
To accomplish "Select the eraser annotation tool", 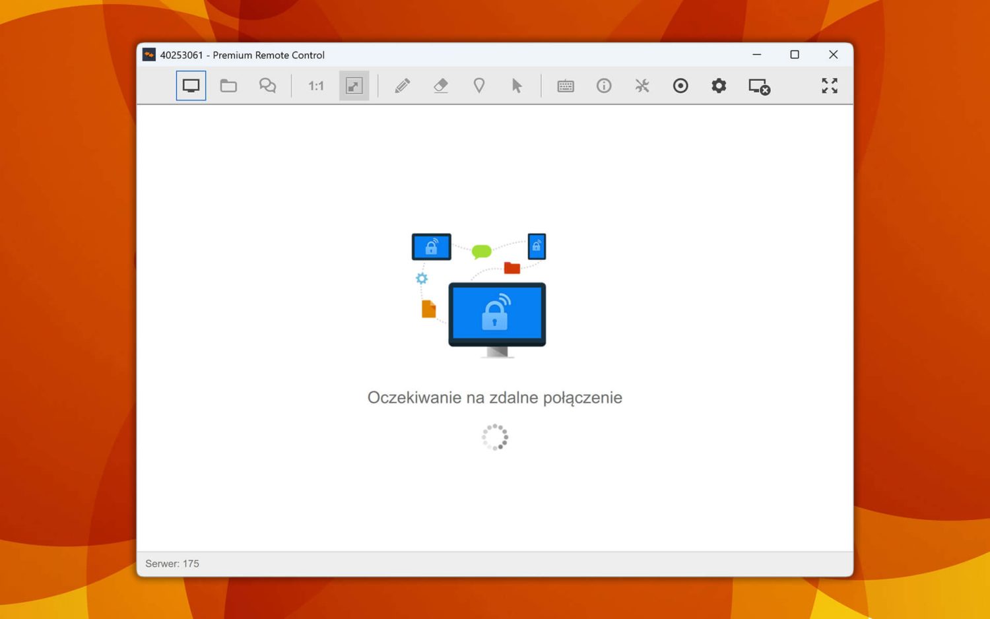I will click(441, 85).
